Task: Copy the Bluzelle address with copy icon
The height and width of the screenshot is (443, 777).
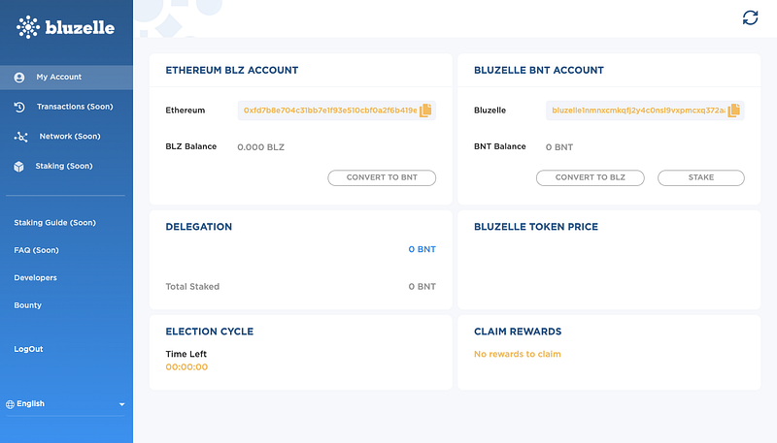Action: point(733,111)
